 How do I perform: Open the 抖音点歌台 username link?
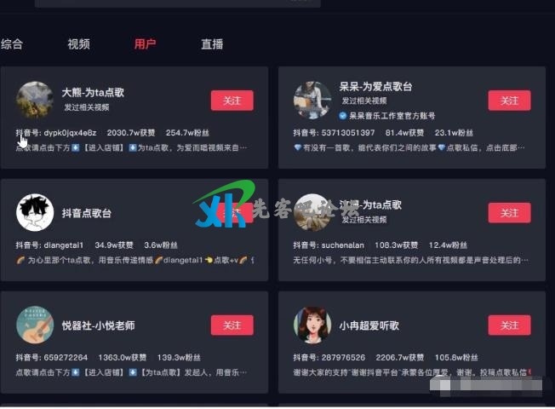pos(86,213)
